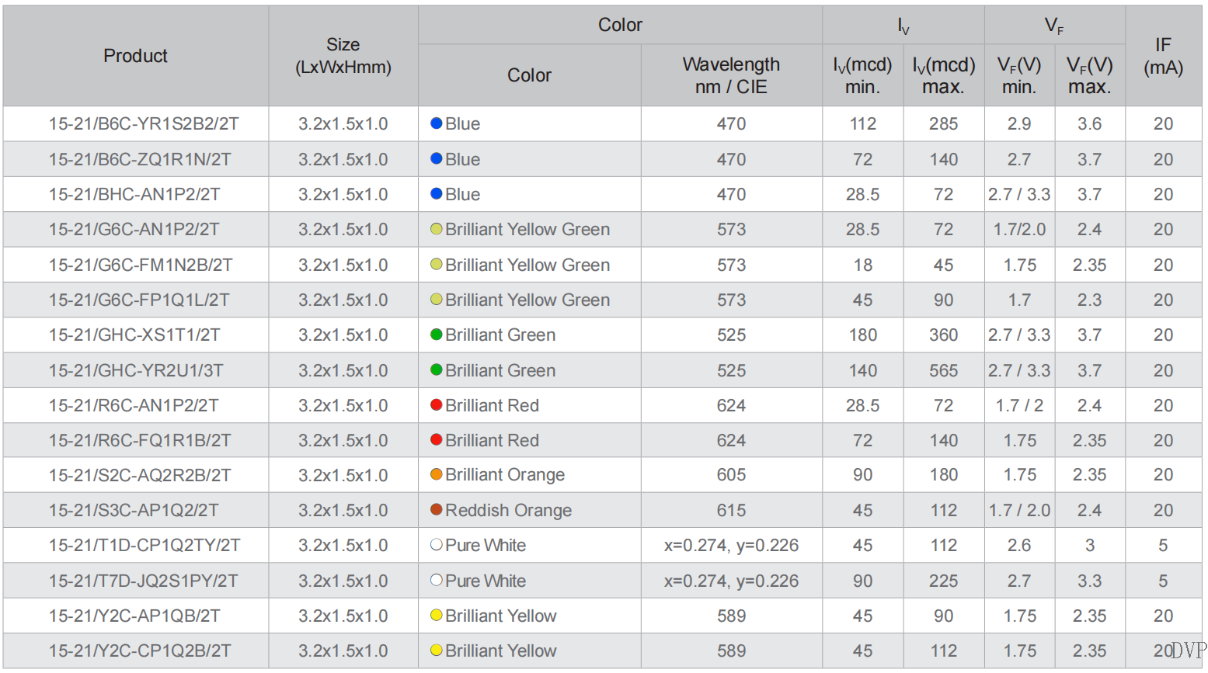The height and width of the screenshot is (673, 1208).
Task: Click the white circle in the T1D-CP1Q2TY row
Action: click(x=437, y=545)
